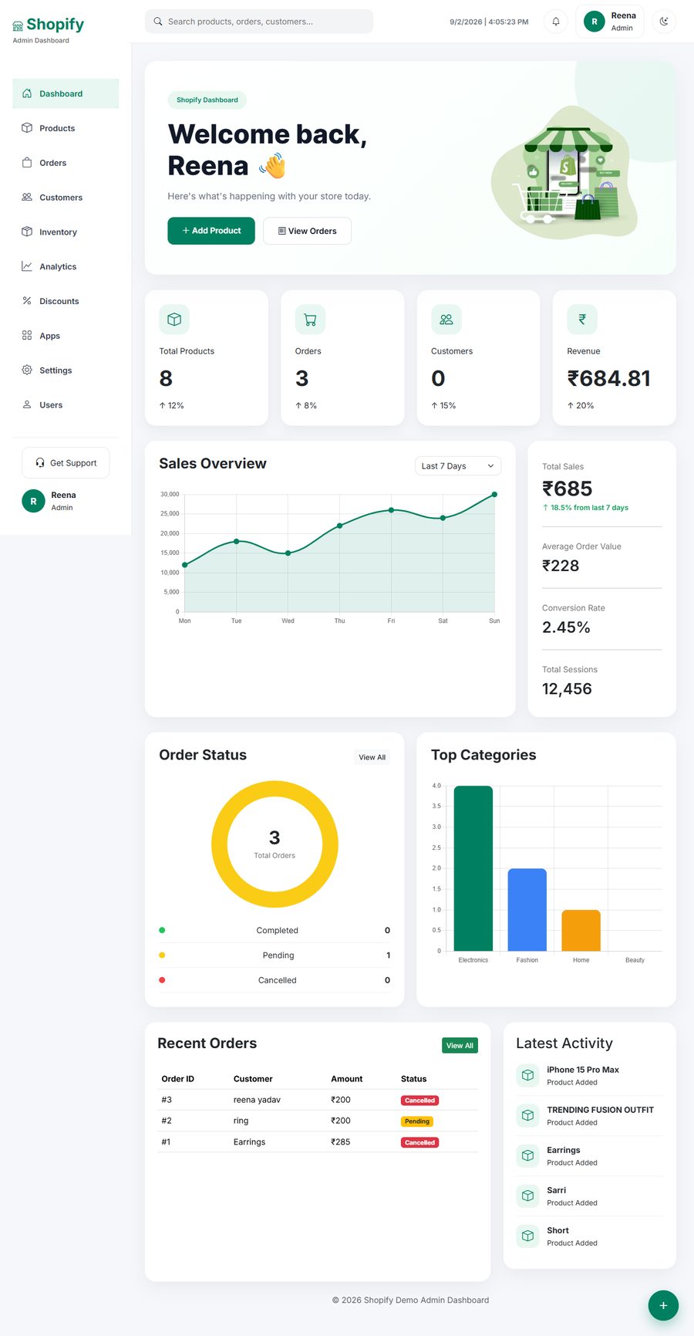Open the Reena Admin profile menu in header

coord(610,22)
